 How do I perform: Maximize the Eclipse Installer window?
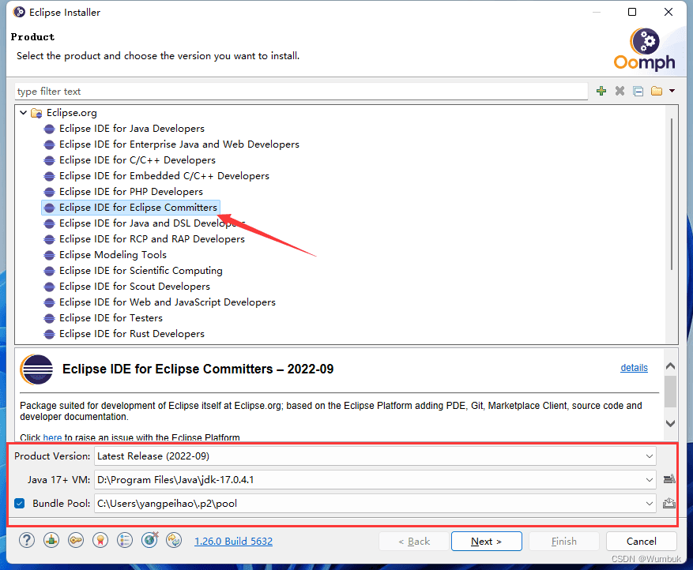tap(632, 12)
